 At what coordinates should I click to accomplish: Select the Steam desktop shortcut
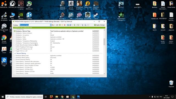tap(96, 16)
